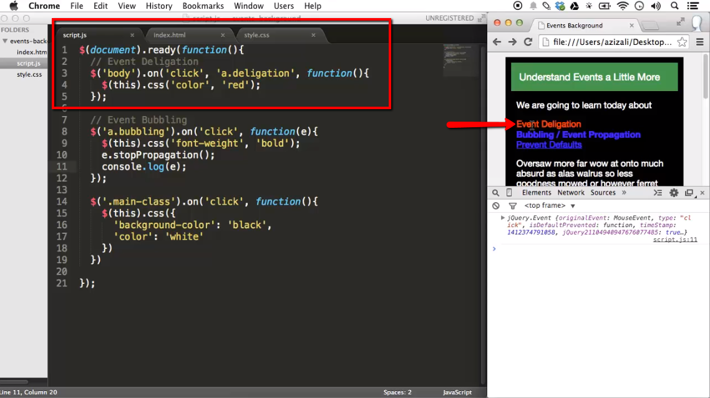Open index.htm from the sidebar
This screenshot has width=710, height=398.
coord(32,52)
